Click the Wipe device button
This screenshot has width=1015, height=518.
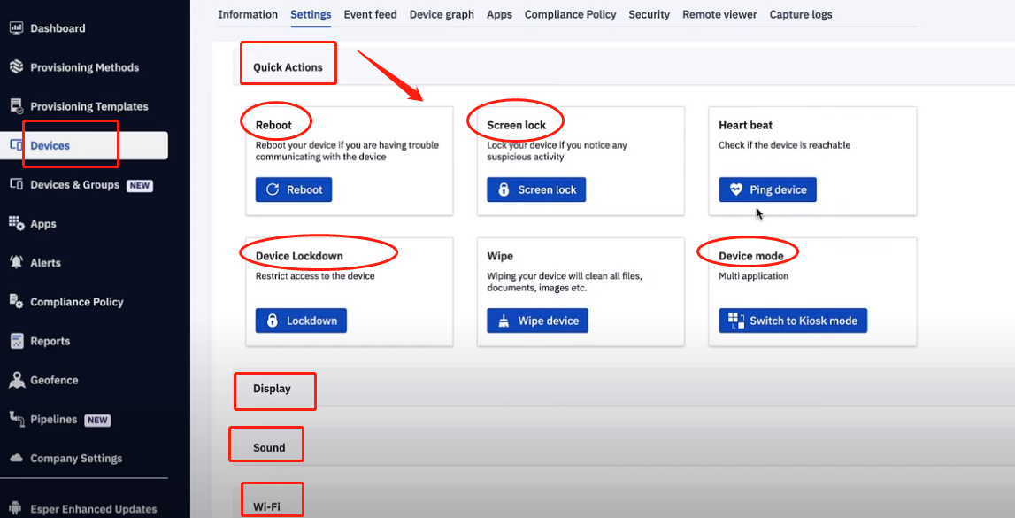537,321
